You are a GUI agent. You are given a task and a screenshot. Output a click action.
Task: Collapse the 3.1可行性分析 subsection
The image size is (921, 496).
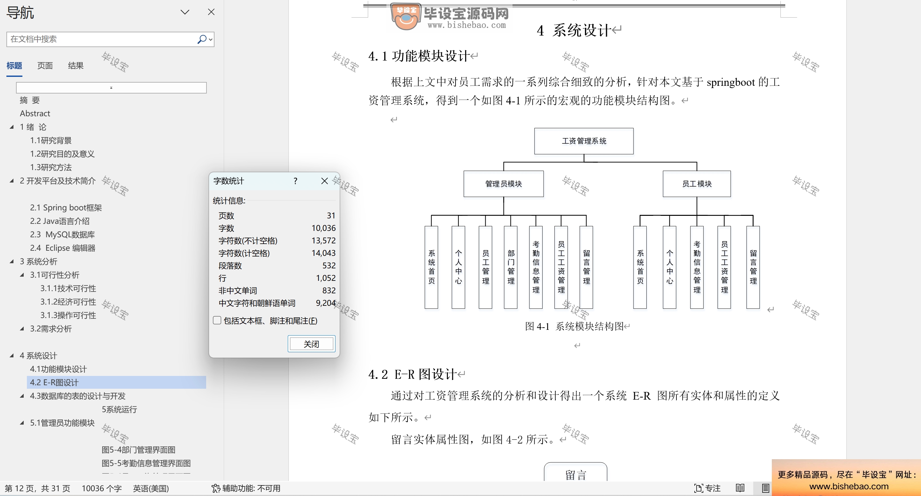[x=22, y=275]
